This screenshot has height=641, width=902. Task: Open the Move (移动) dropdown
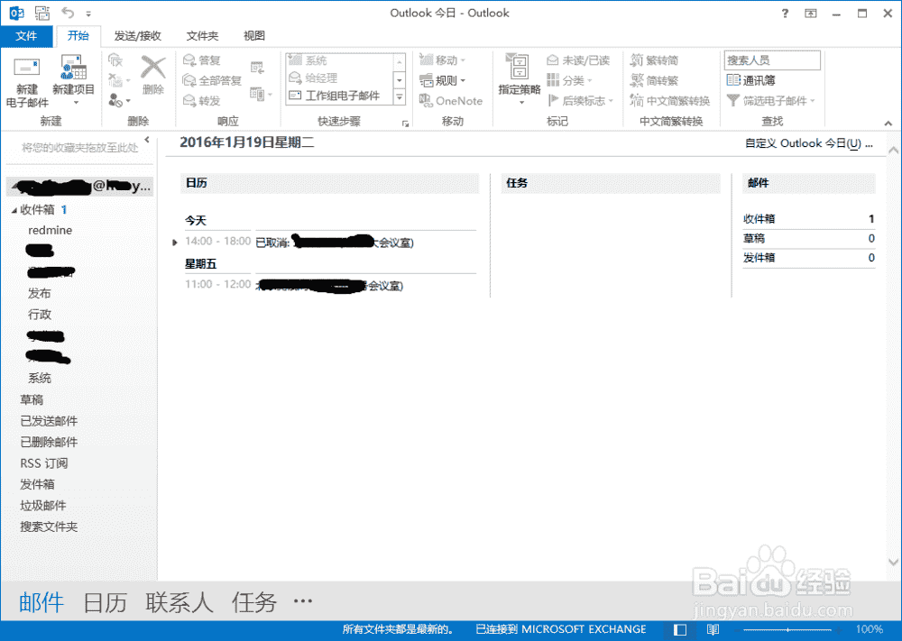[x=442, y=60]
